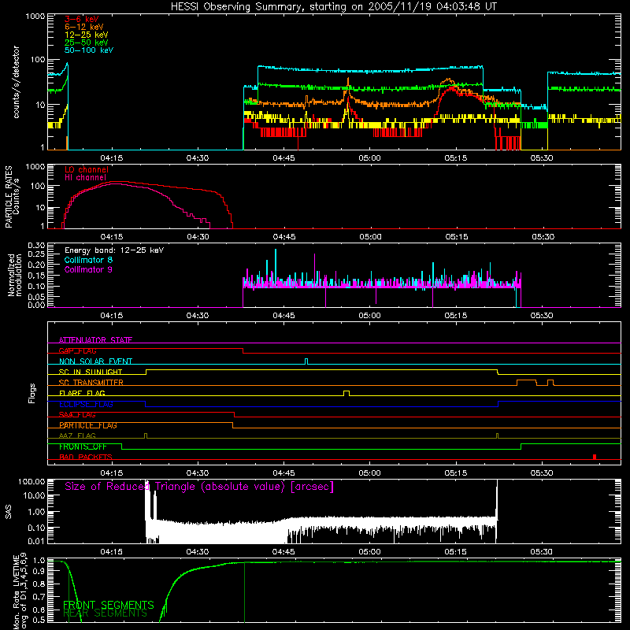Click the '0.7' livetime axis tick
This screenshot has height=630, width=630.
39,597
